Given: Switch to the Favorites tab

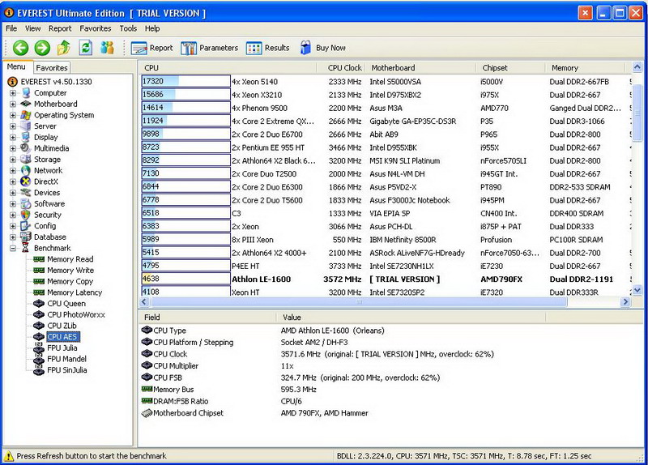Looking at the screenshot, I should pos(51,67).
